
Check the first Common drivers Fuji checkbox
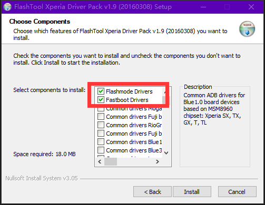coord(101,117)
